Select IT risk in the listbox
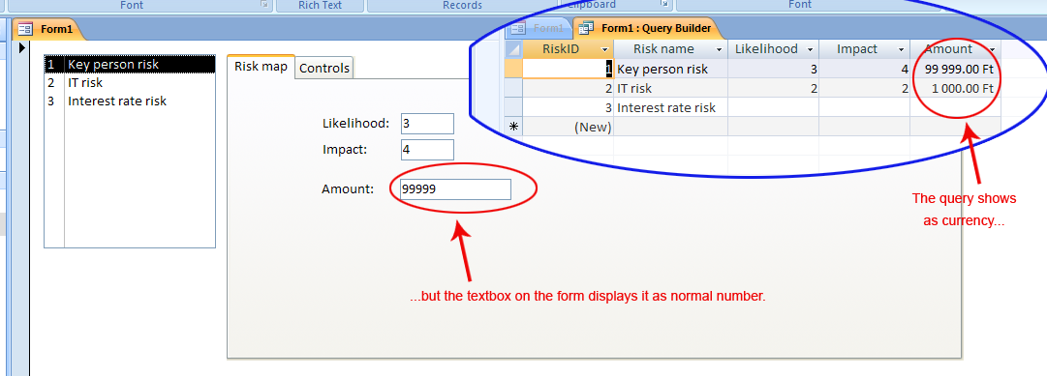 130,83
